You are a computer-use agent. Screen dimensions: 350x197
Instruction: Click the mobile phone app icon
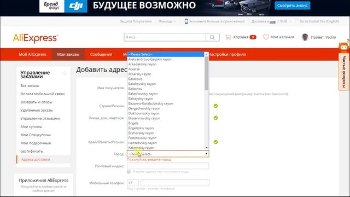tap(186, 21)
